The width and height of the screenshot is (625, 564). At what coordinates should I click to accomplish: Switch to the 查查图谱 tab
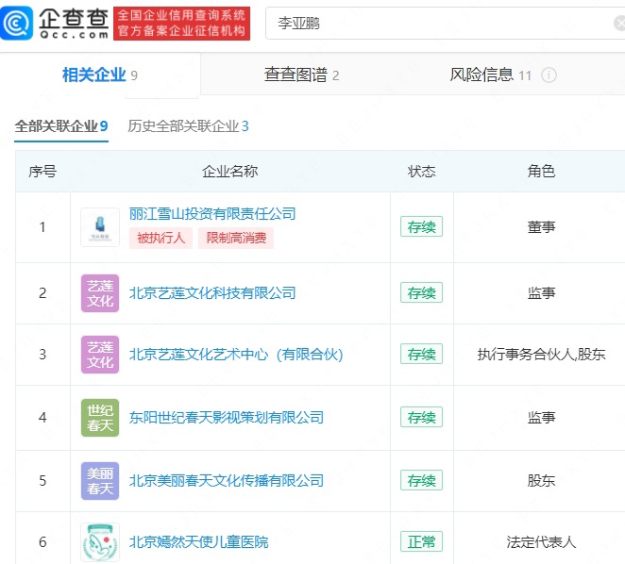302,75
